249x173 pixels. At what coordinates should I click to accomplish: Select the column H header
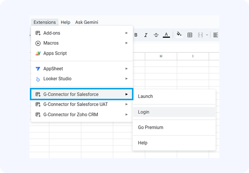pos(161,56)
